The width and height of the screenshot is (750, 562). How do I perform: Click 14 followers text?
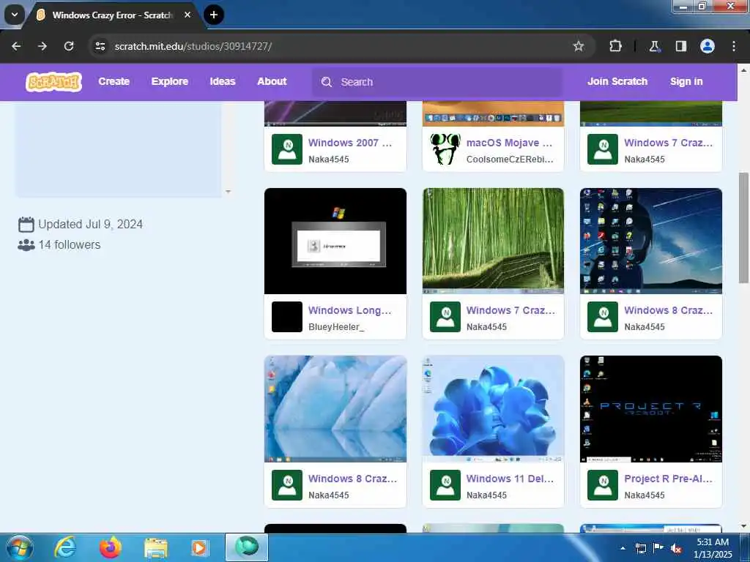pos(70,244)
